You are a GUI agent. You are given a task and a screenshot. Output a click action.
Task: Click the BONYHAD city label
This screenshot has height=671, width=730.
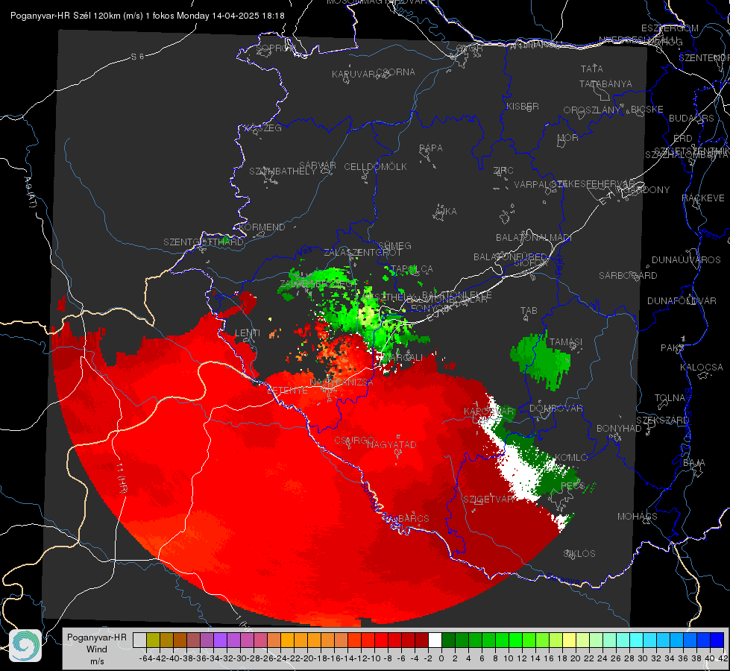[x=619, y=429]
